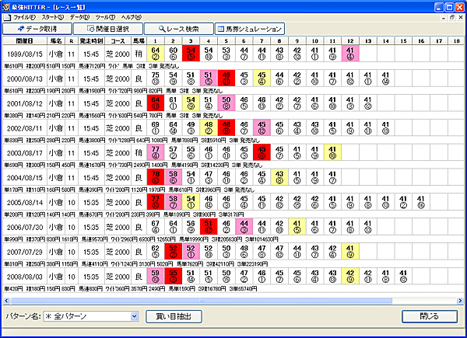Select the 2005/08/14 race date cell
The image size is (467, 338).
point(25,202)
